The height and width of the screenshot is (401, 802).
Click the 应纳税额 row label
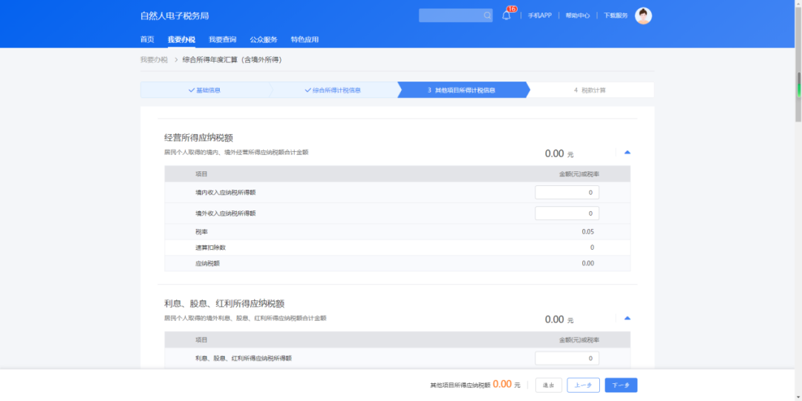click(207, 263)
